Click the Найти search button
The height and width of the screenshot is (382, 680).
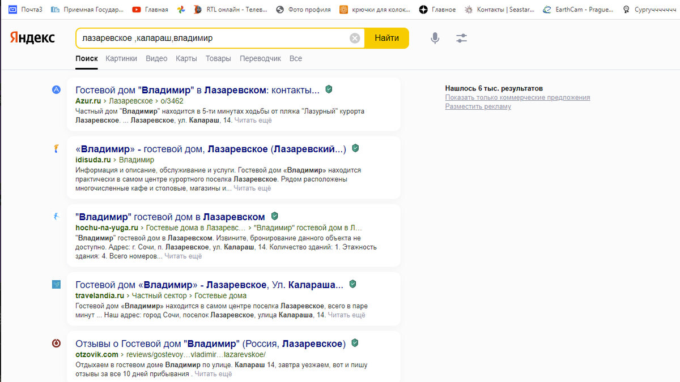coord(386,38)
